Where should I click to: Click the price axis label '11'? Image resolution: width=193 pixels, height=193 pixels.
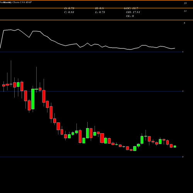point(185,11)
